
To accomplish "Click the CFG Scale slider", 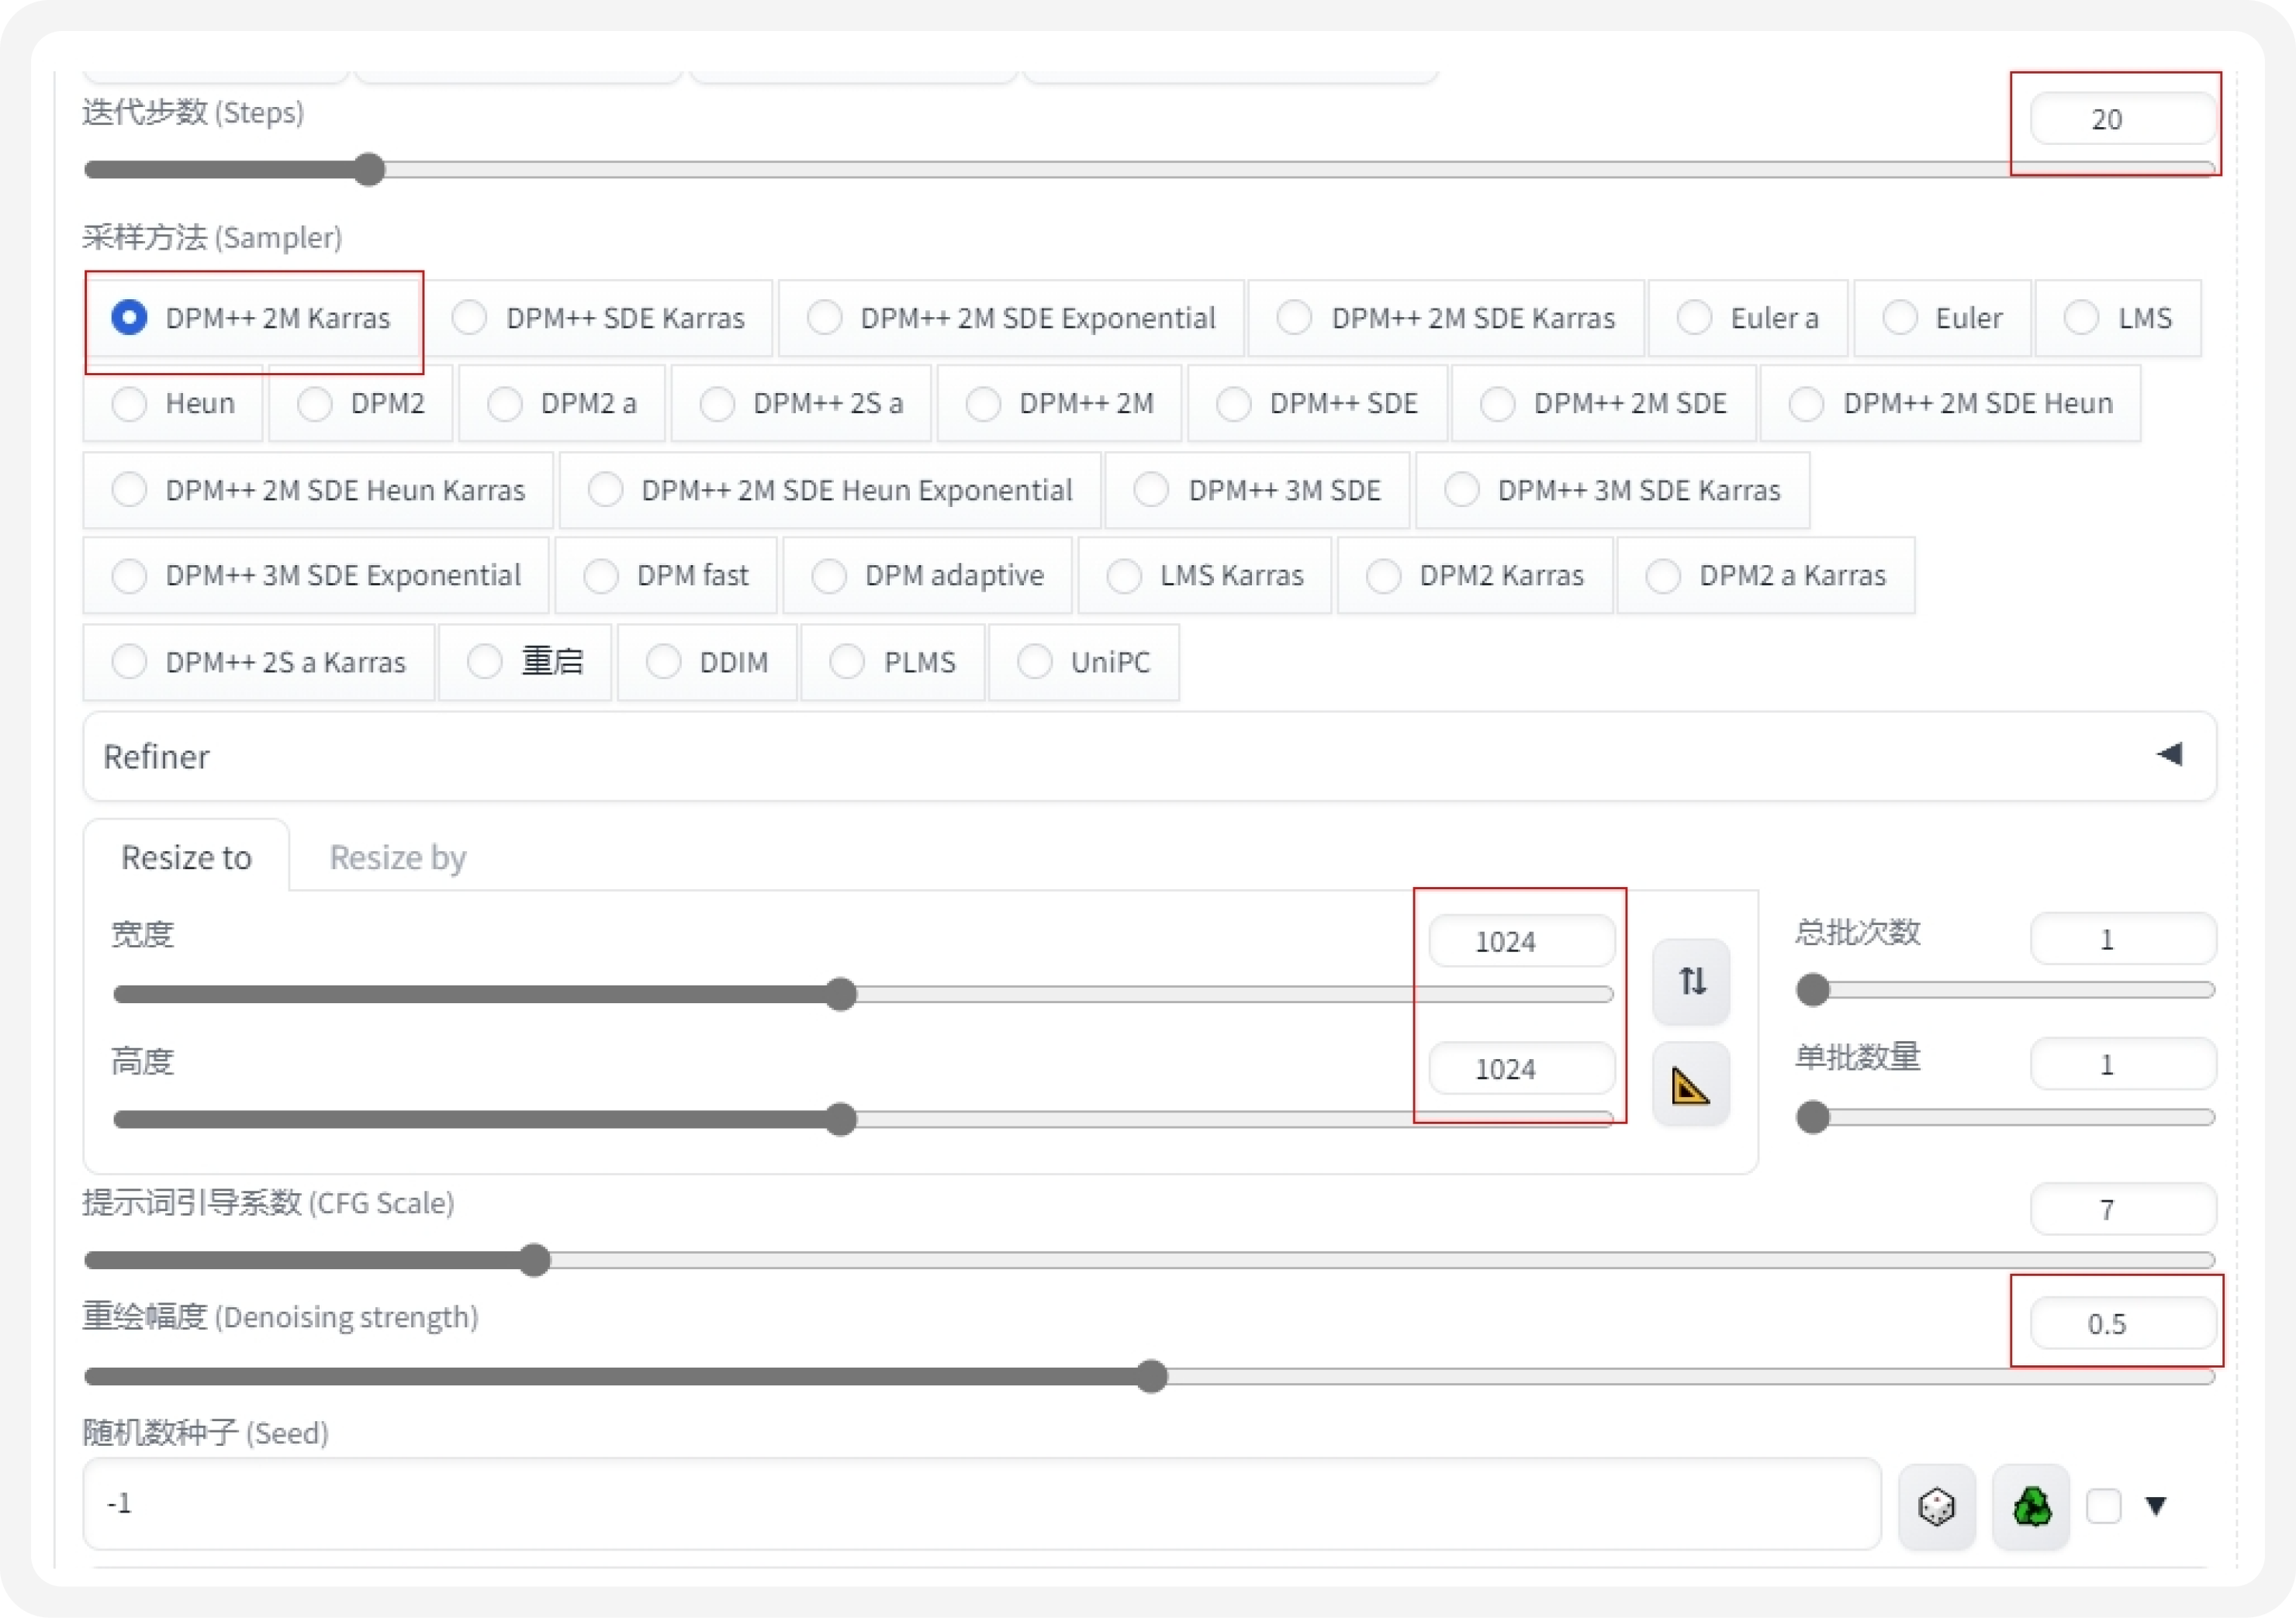I will [1149, 1261].
